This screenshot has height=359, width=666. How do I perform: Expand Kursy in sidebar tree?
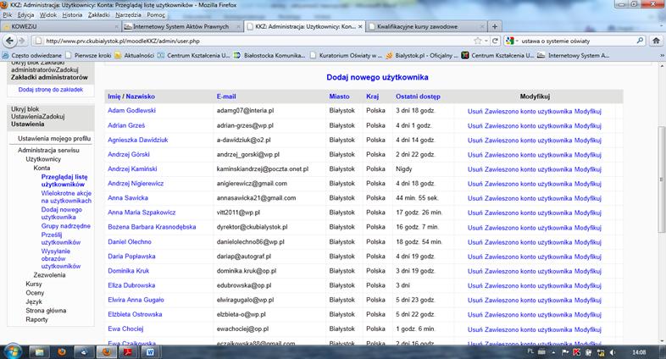pyautogui.click(x=34, y=284)
